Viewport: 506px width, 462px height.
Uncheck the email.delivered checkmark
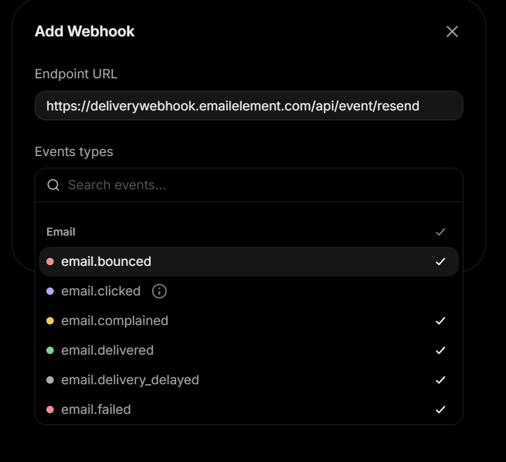pos(440,350)
